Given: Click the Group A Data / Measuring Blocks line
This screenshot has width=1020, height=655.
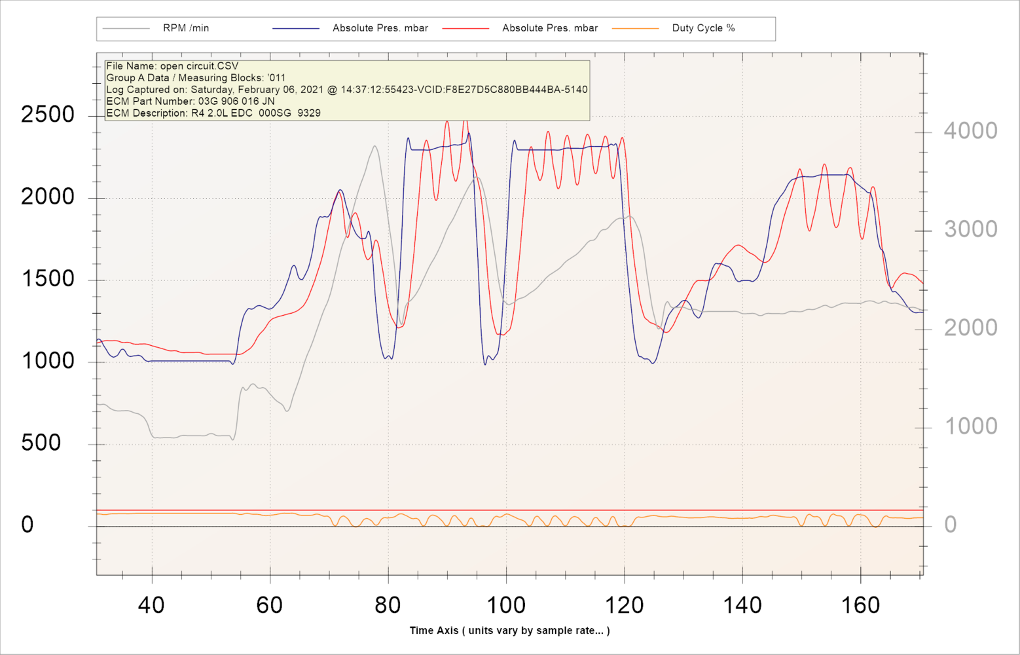Looking at the screenshot, I should (x=196, y=78).
